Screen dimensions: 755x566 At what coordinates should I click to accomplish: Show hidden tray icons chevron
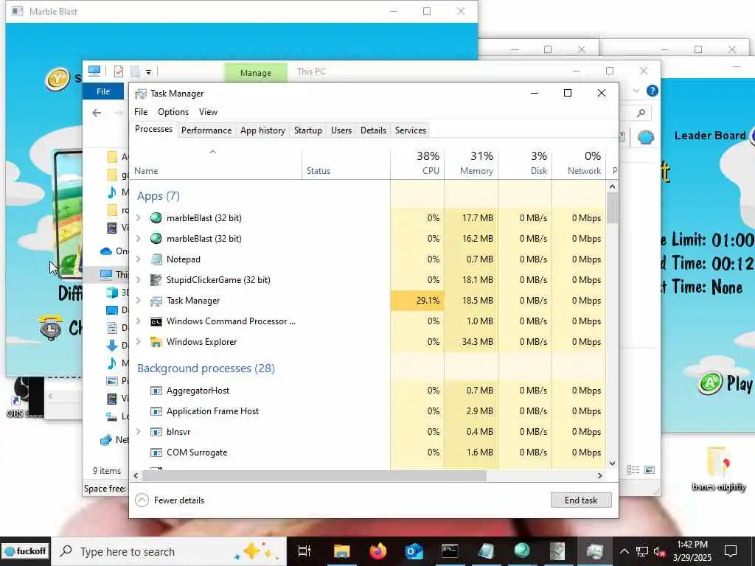click(x=624, y=551)
